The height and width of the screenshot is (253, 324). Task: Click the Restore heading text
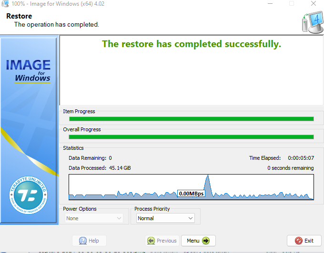[x=19, y=16]
